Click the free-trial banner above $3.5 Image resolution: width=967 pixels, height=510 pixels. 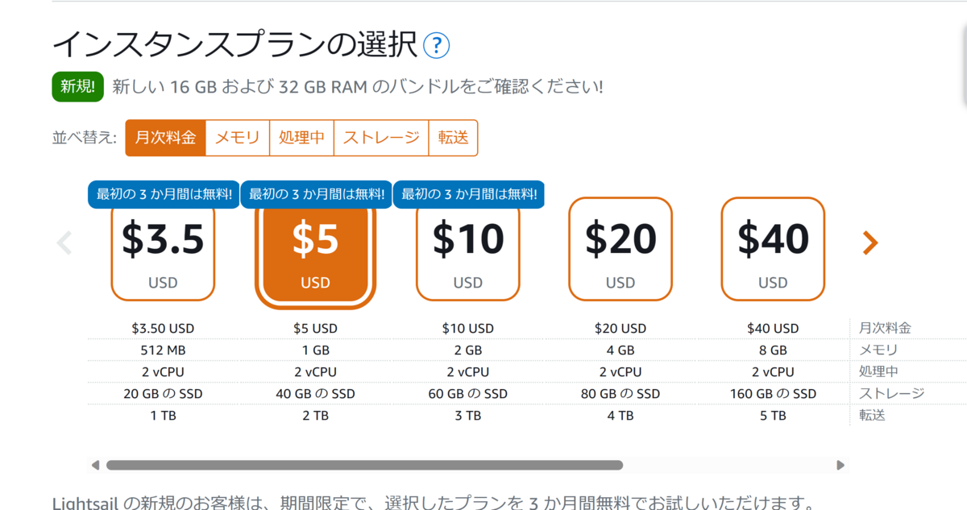(x=164, y=194)
